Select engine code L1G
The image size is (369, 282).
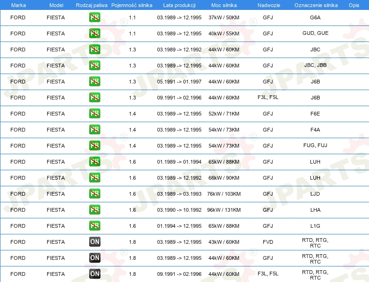tap(315, 226)
